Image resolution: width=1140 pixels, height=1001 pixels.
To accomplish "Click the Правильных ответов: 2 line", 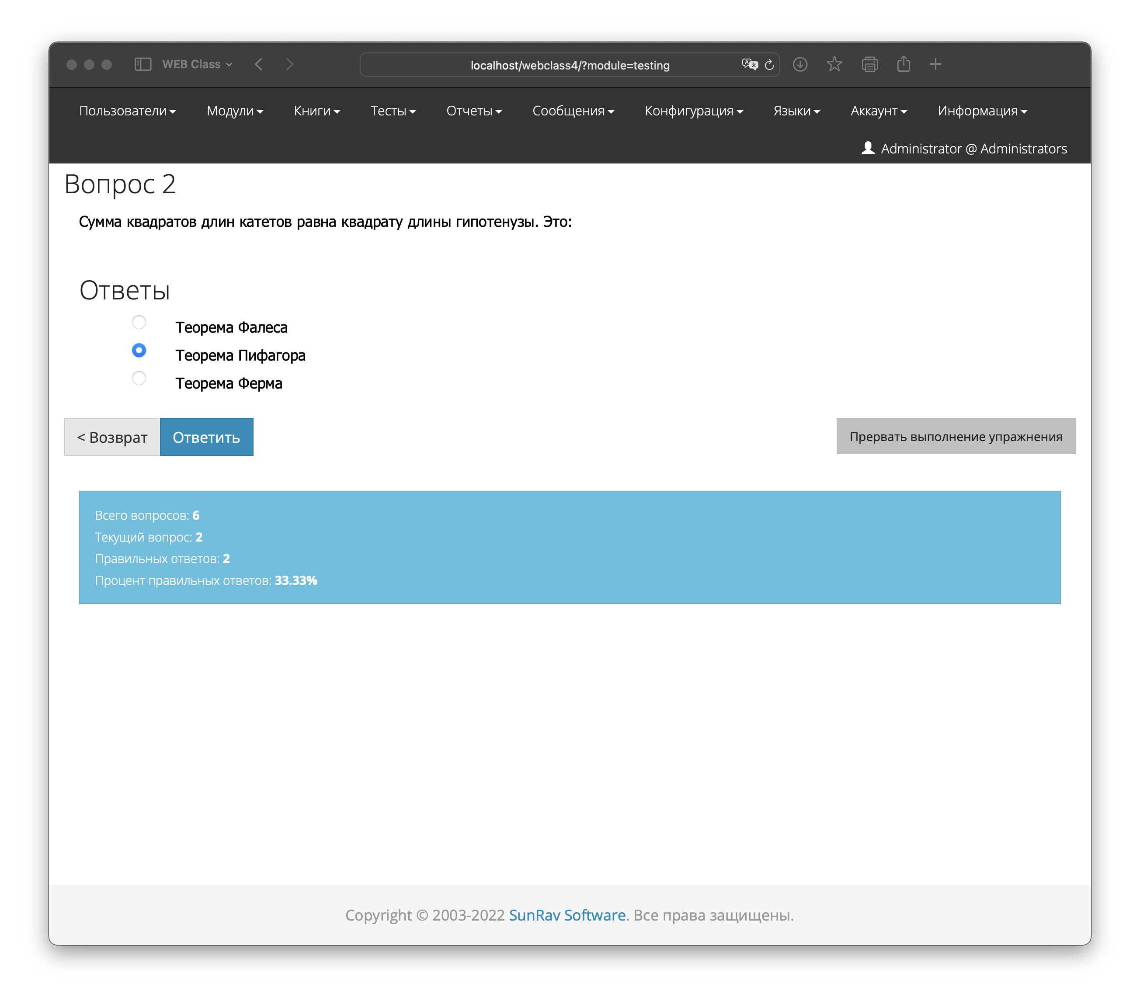I will (162, 558).
